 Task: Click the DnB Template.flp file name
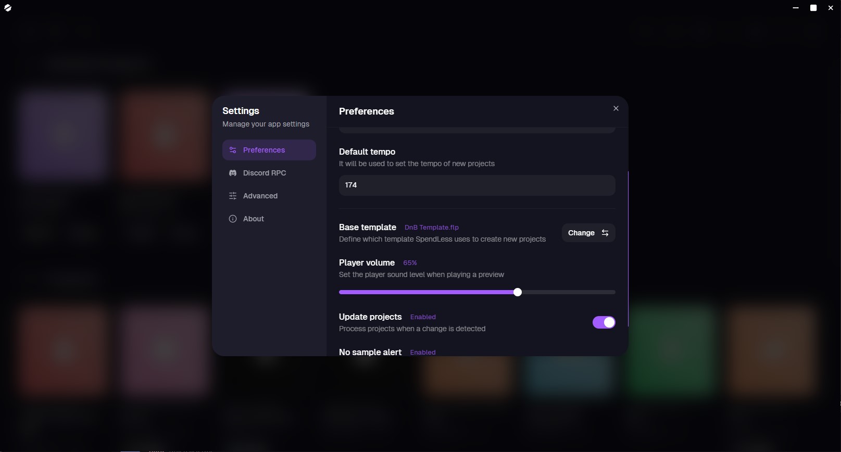(432, 228)
